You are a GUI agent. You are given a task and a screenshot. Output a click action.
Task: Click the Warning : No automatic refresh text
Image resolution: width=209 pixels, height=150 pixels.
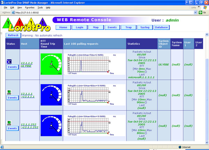tap(42, 35)
